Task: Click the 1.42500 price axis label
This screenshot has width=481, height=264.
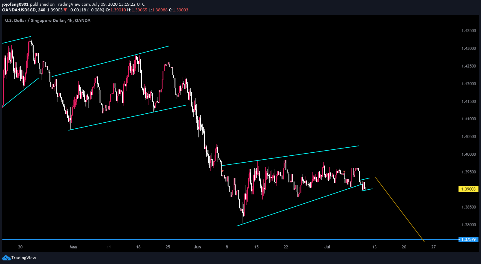Action: click(469, 66)
